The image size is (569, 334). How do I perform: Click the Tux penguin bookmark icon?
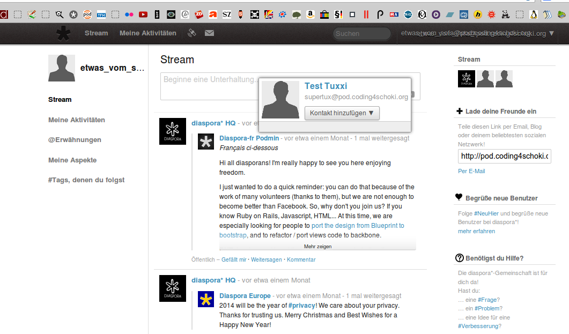(534, 14)
